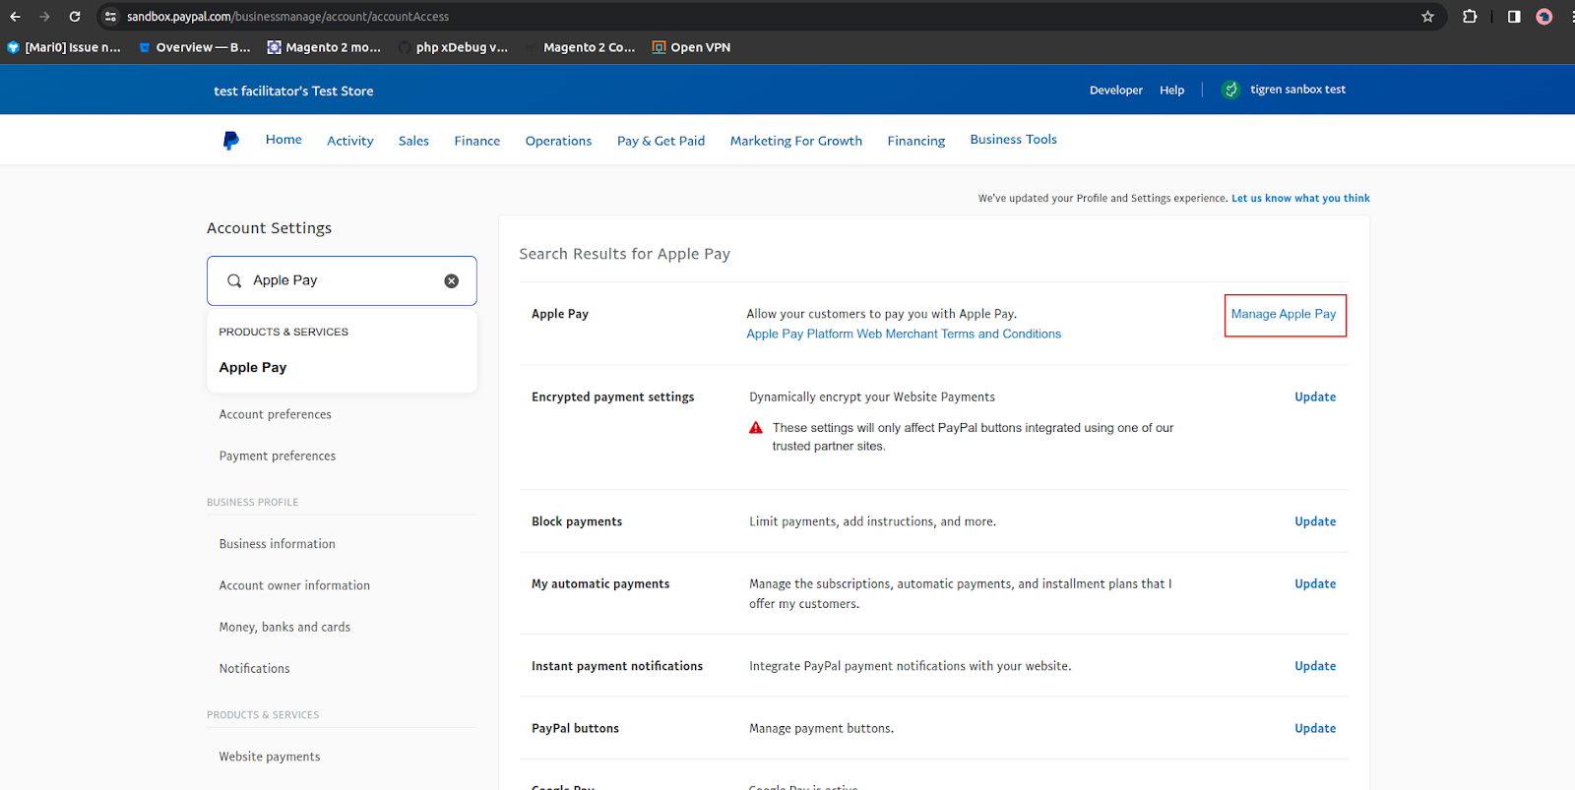Image resolution: width=1575 pixels, height=790 pixels.
Task: Click the Block payments row label
Action: (x=577, y=521)
